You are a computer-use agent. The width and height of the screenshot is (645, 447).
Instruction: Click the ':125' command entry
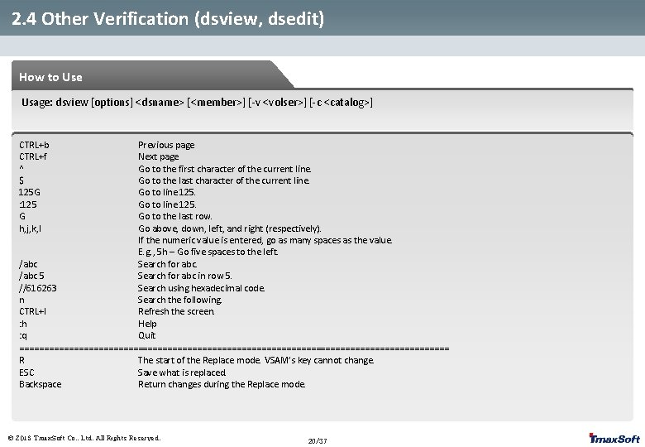28,204
